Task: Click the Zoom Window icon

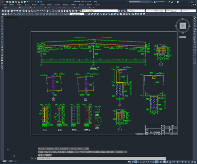Action: pos(53,11)
